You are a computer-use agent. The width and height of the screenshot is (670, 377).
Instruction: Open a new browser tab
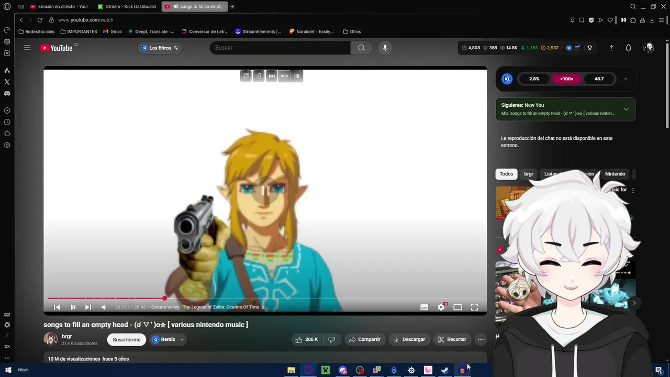pyautogui.click(x=232, y=6)
